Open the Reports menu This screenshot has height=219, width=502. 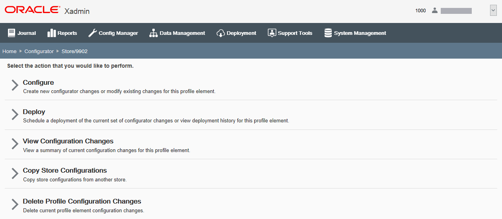(62, 33)
